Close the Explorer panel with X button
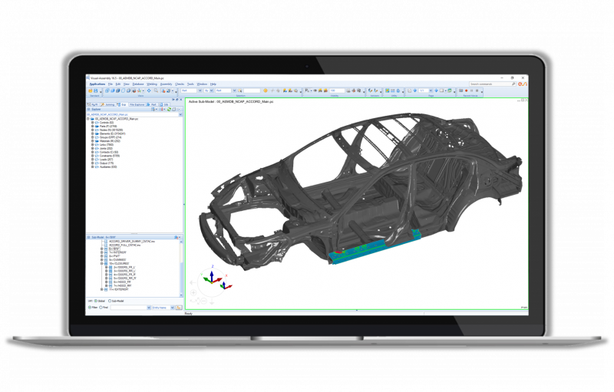The width and height of the screenshot is (614, 392). click(181, 100)
